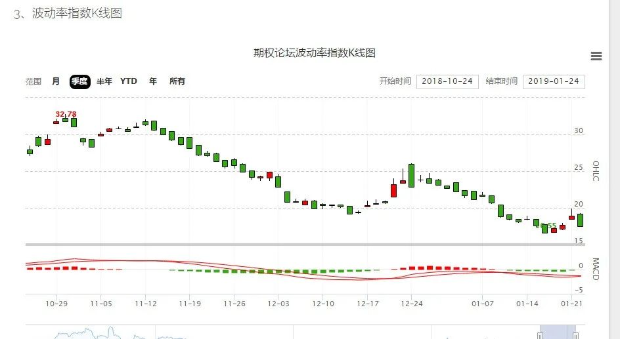Click the 开始时间 label
Screen dimensions: 620x339
[x=395, y=81]
